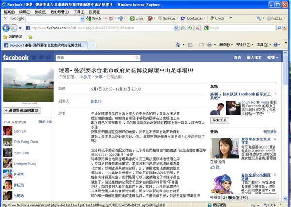Image resolution: width=291 pixels, height=207 pixels.
Task: Open the 工具(T) menu in menu bar
Action: click(x=79, y=12)
